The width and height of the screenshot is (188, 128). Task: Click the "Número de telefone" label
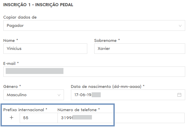[77, 110]
